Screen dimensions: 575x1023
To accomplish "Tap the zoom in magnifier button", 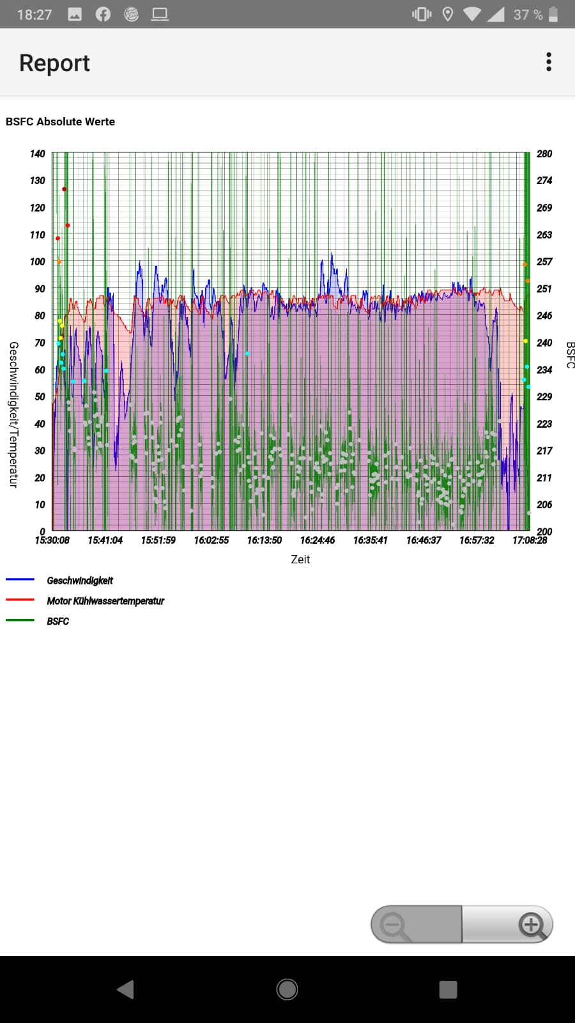I will tap(507, 925).
